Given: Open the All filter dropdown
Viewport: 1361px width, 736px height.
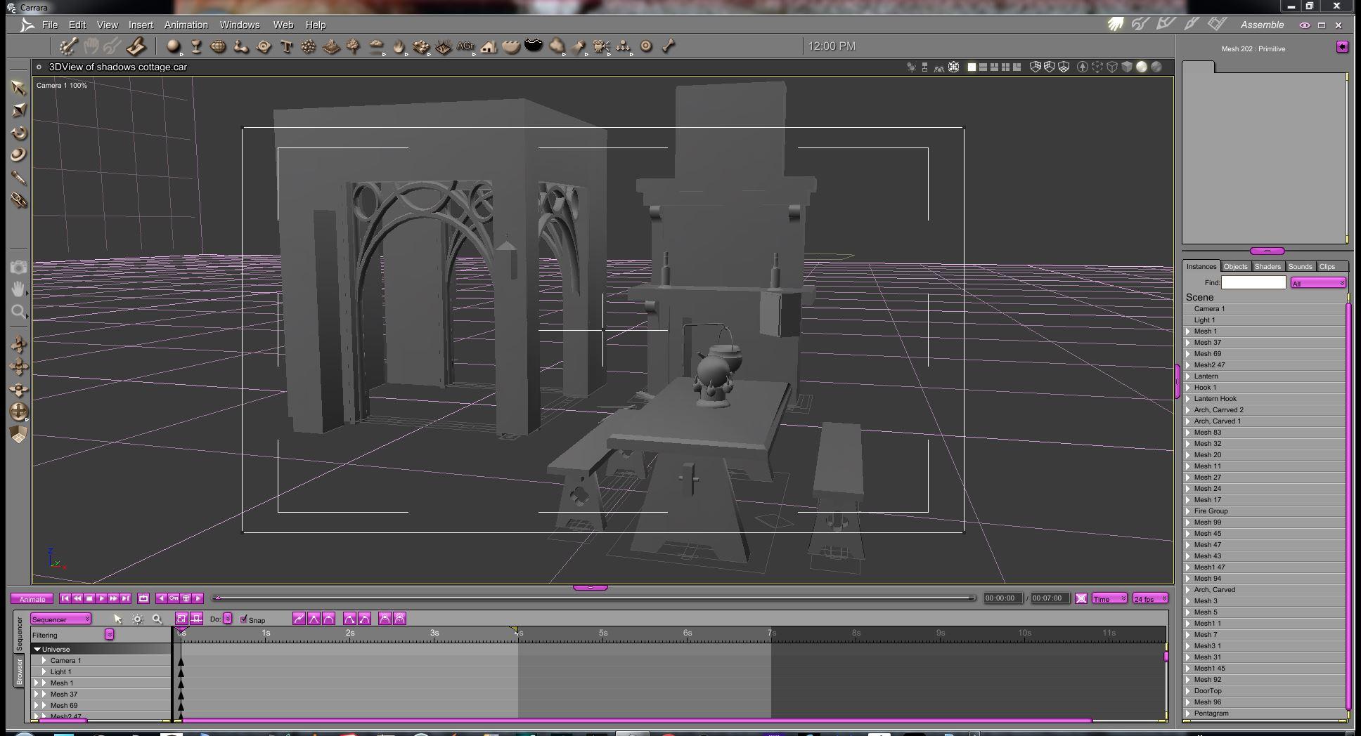Looking at the screenshot, I should tap(1318, 282).
